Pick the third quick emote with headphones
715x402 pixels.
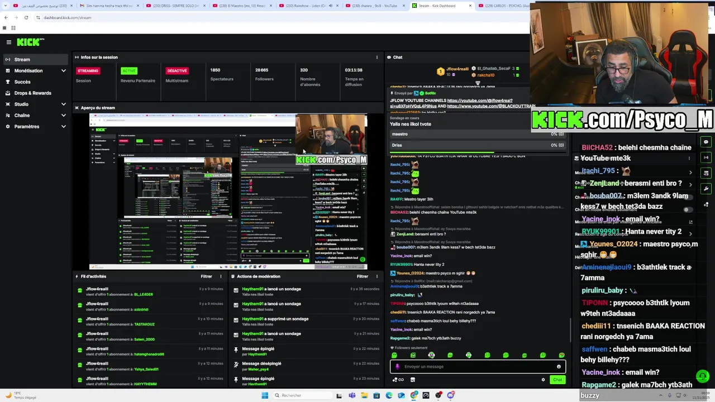[x=431, y=355]
